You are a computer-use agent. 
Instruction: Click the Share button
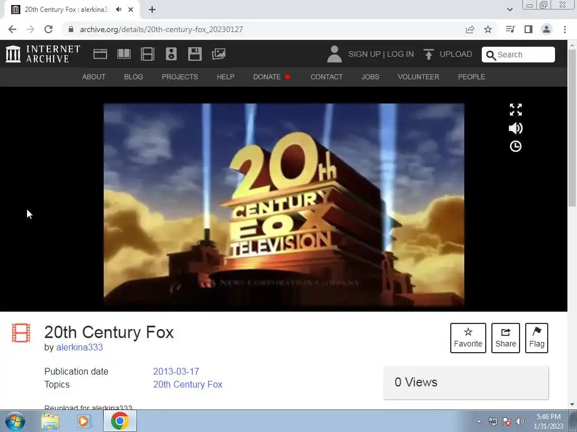(505, 338)
